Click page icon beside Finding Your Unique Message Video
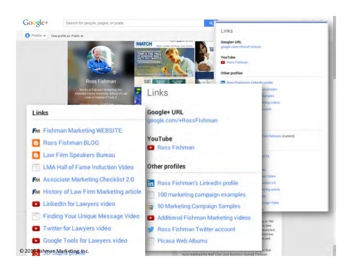This screenshot has width=352, height=272. coord(36,216)
